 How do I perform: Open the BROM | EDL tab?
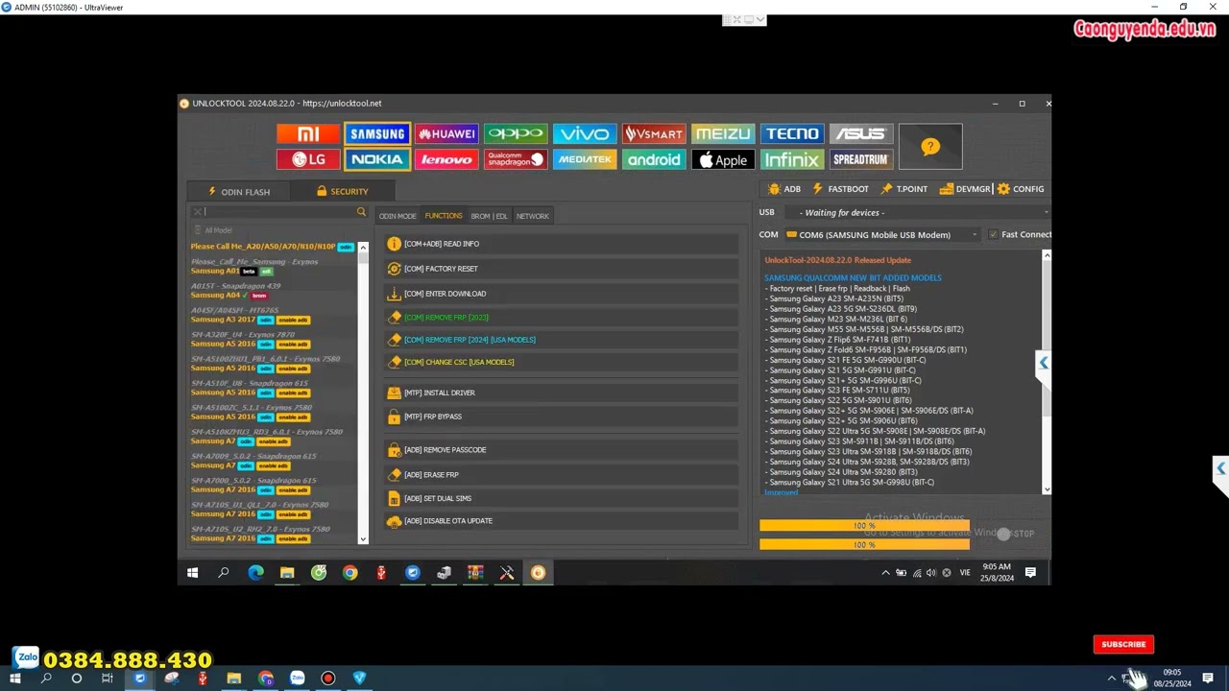tap(489, 217)
